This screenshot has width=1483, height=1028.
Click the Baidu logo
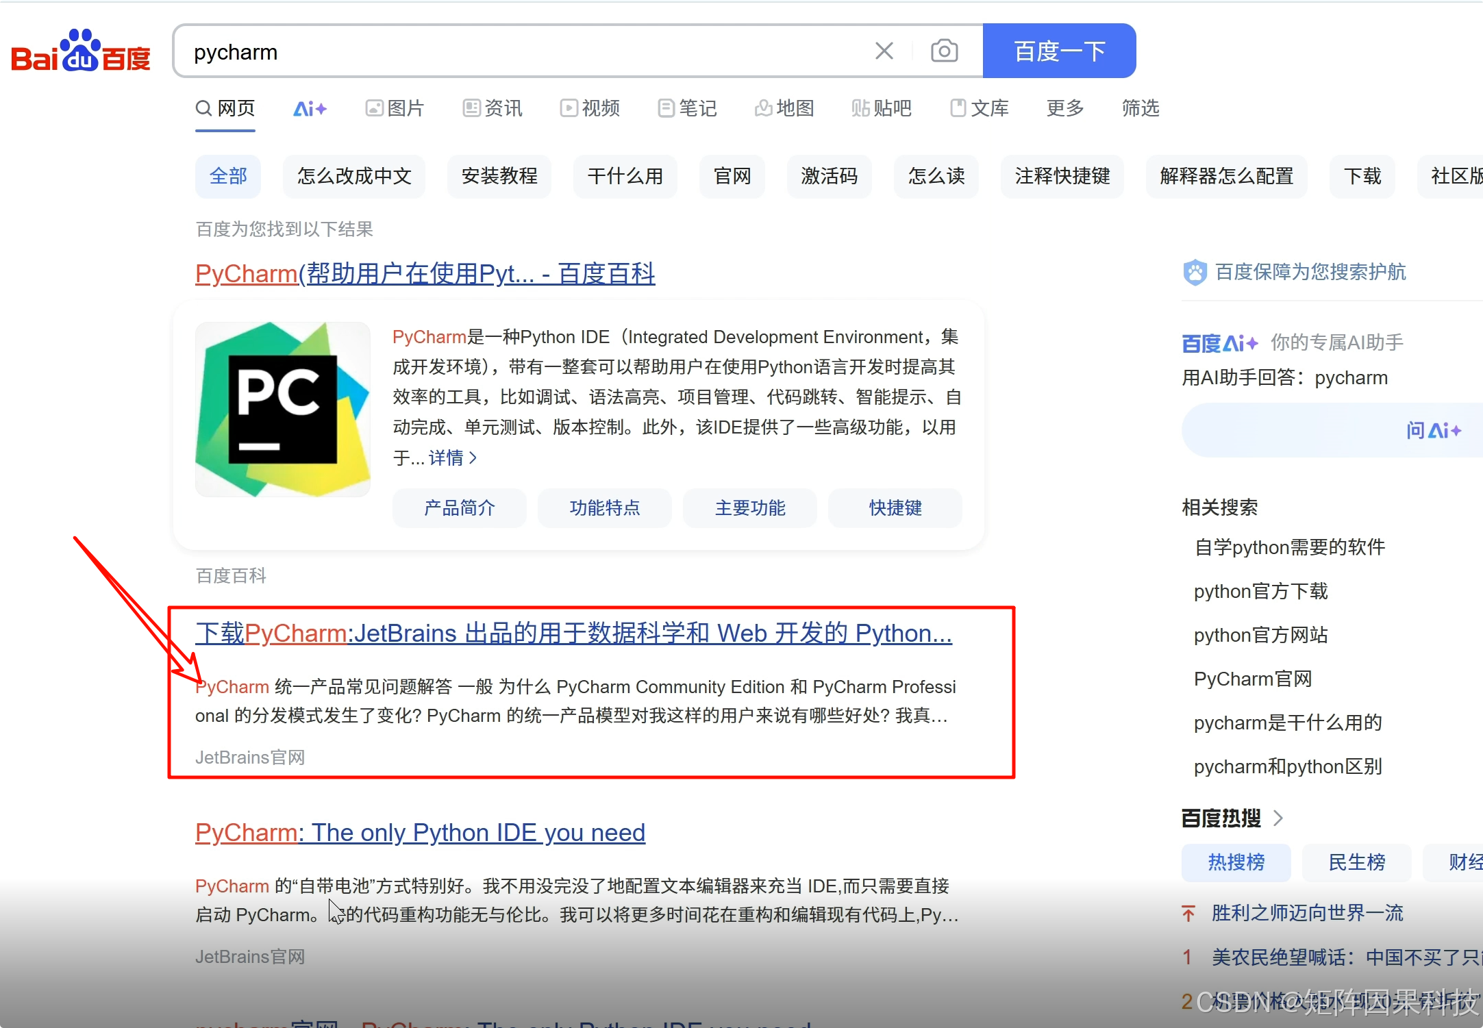pos(80,52)
